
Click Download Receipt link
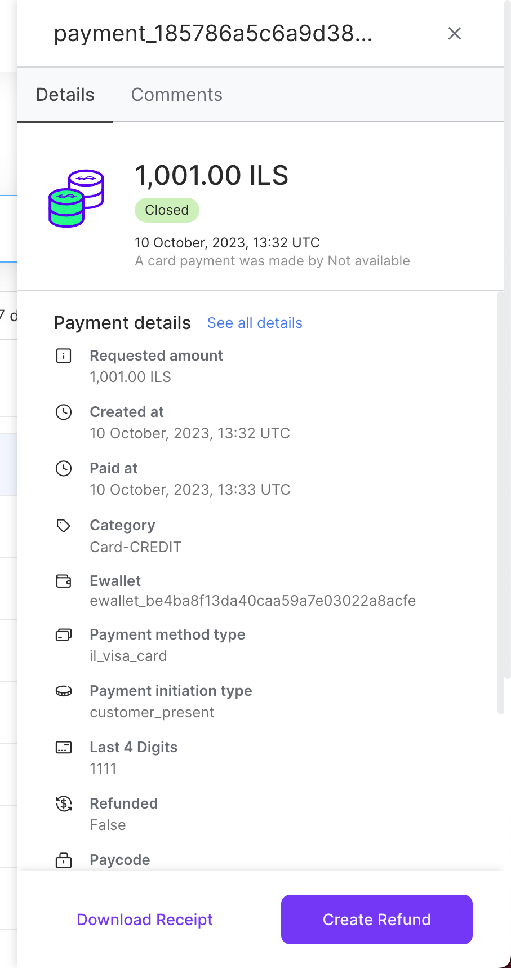coord(145,920)
